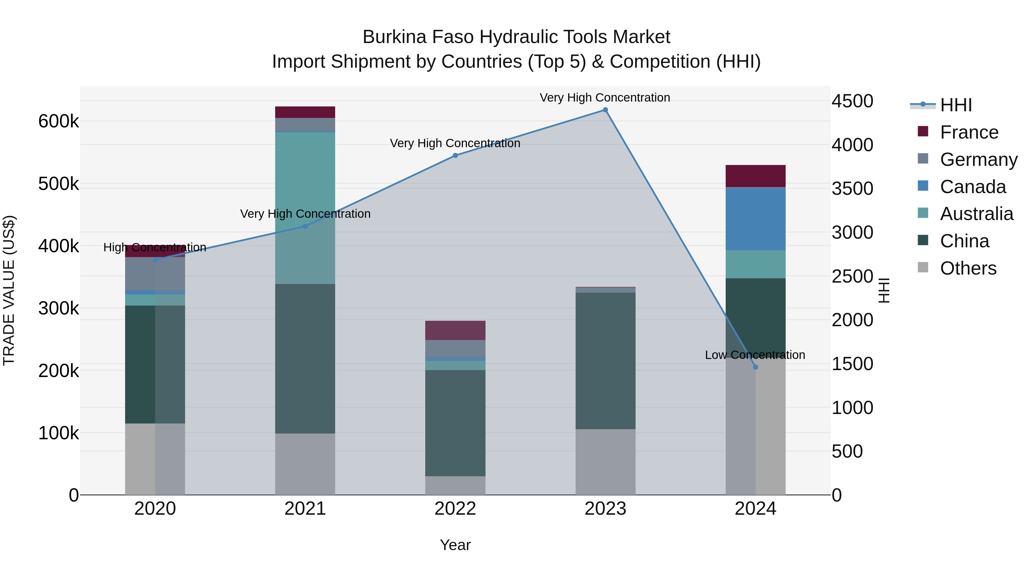Click the Canada blue legend swatch

click(x=923, y=186)
